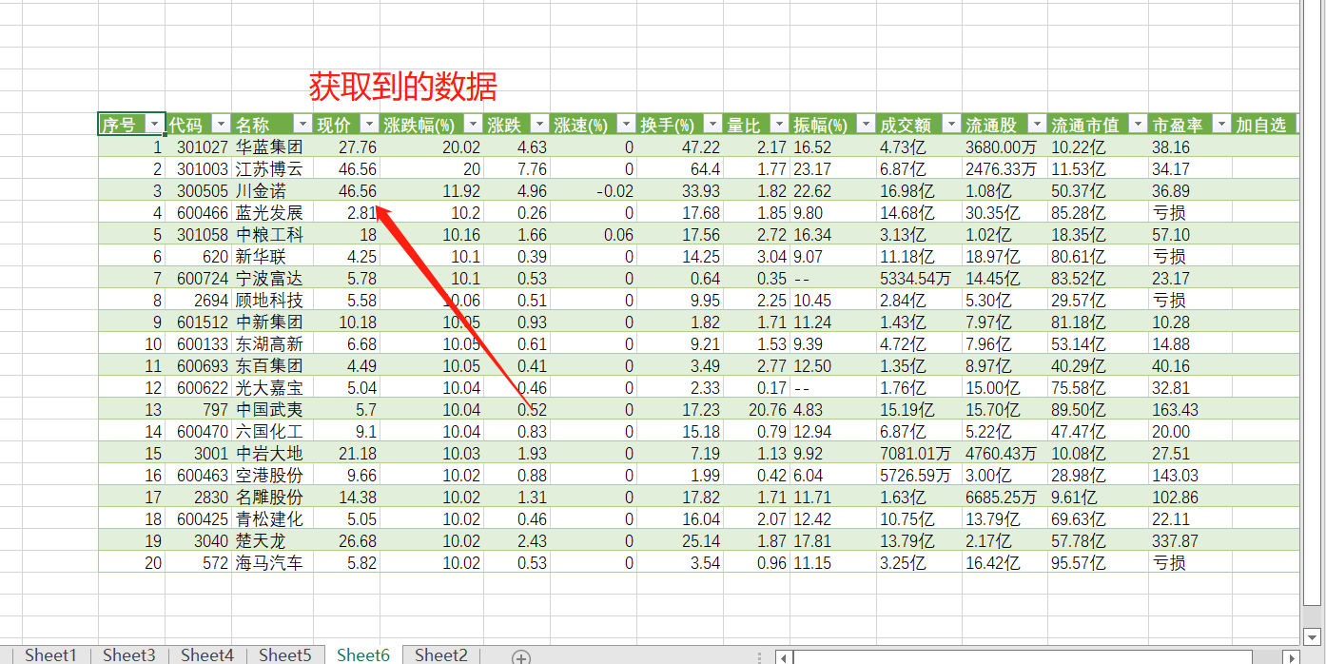The height and width of the screenshot is (664, 1326).
Task: Switch to the Sheet4 tab
Action: (206, 654)
